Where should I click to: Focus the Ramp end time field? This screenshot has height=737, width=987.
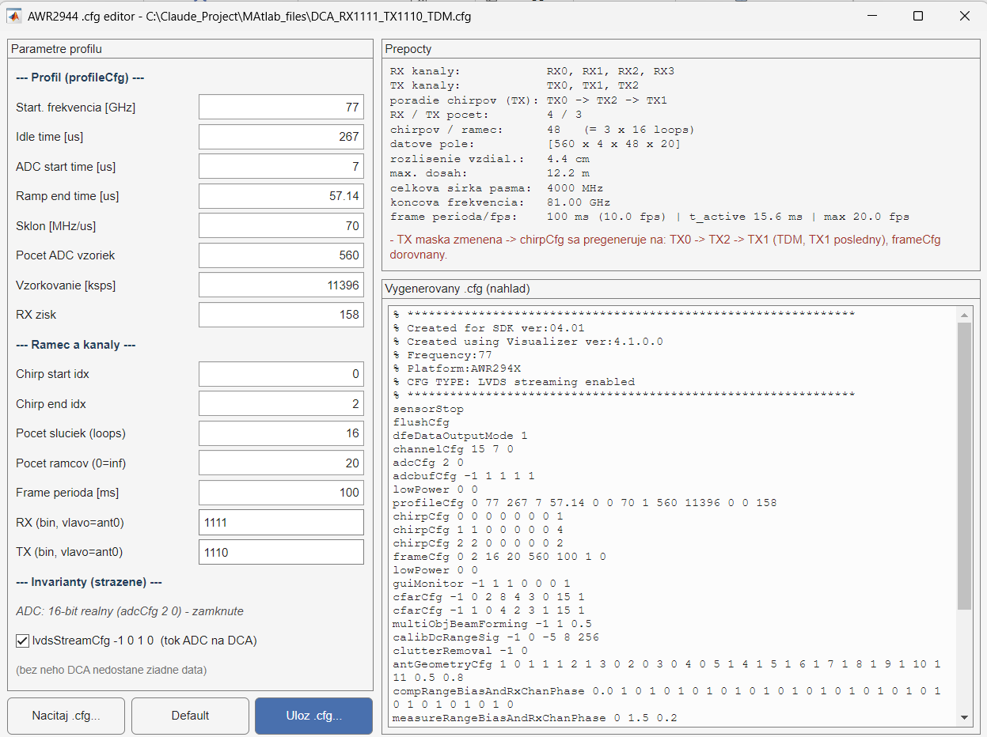(281, 196)
